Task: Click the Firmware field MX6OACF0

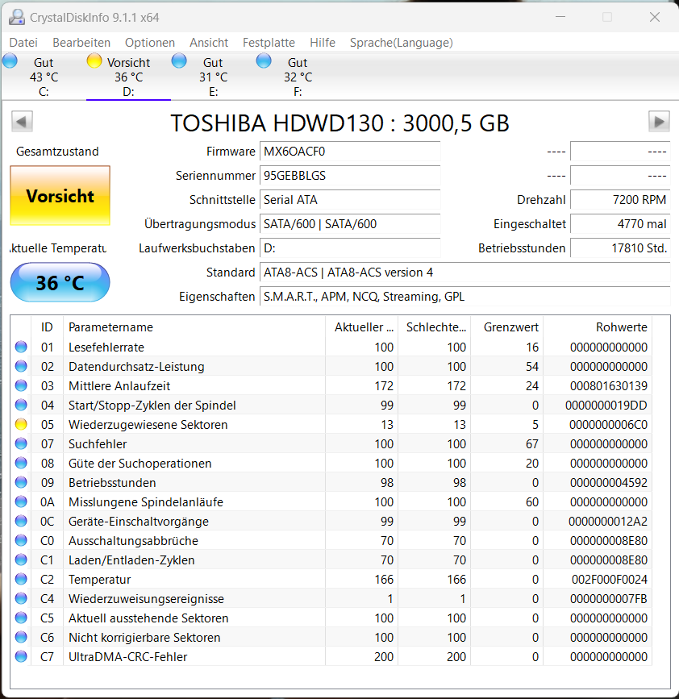Action: (350, 151)
